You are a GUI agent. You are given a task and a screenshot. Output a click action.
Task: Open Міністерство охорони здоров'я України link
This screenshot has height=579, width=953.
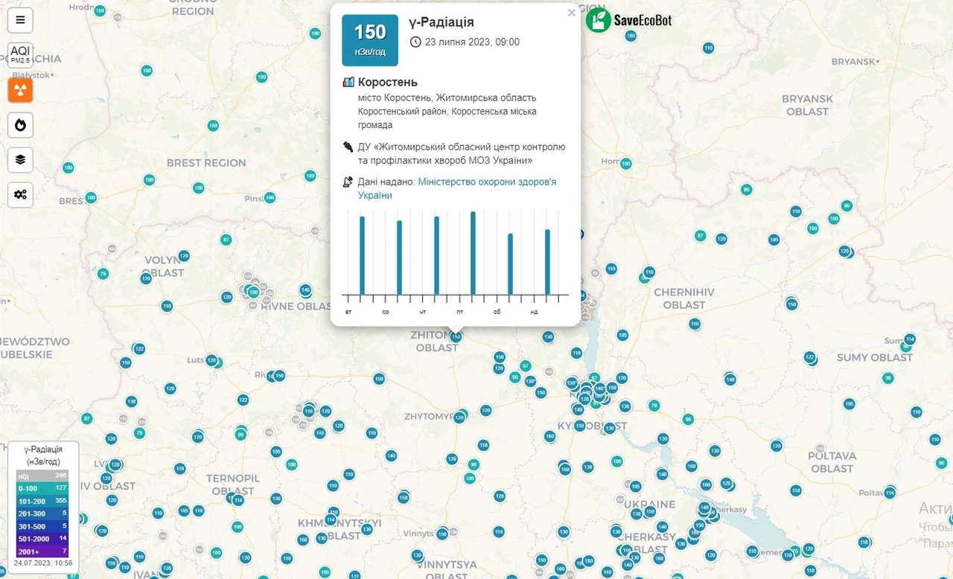click(x=457, y=188)
